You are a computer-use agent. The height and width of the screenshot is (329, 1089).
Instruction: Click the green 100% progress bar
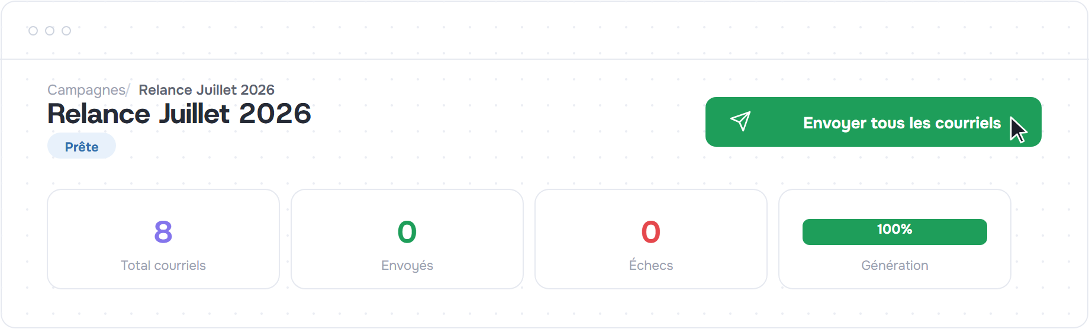(895, 231)
